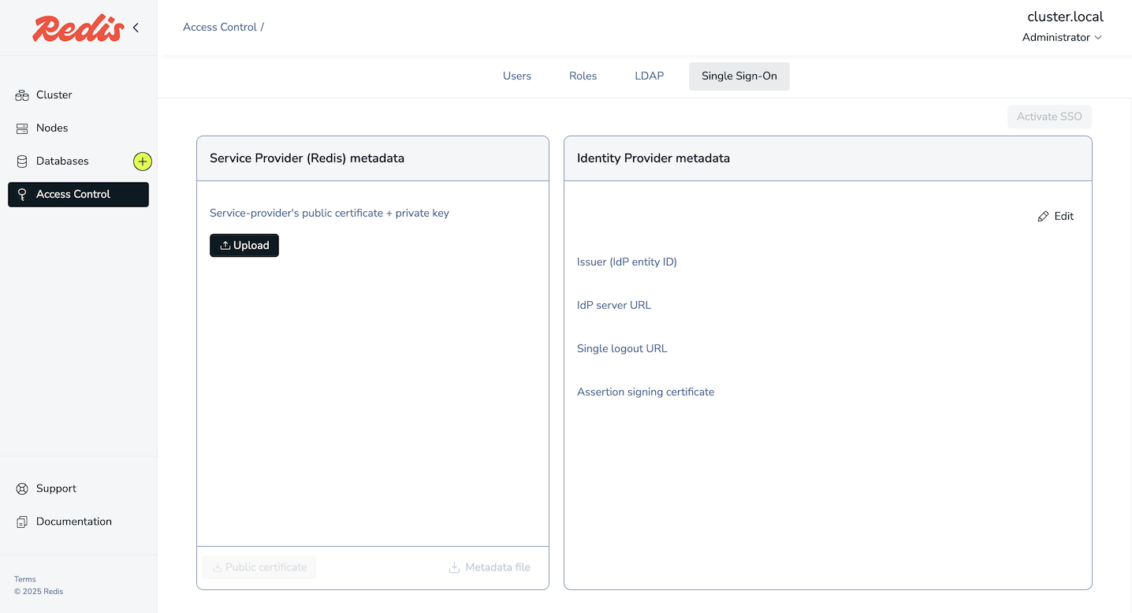
Task: Open the LDAP tab
Action: tap(649, 76)
